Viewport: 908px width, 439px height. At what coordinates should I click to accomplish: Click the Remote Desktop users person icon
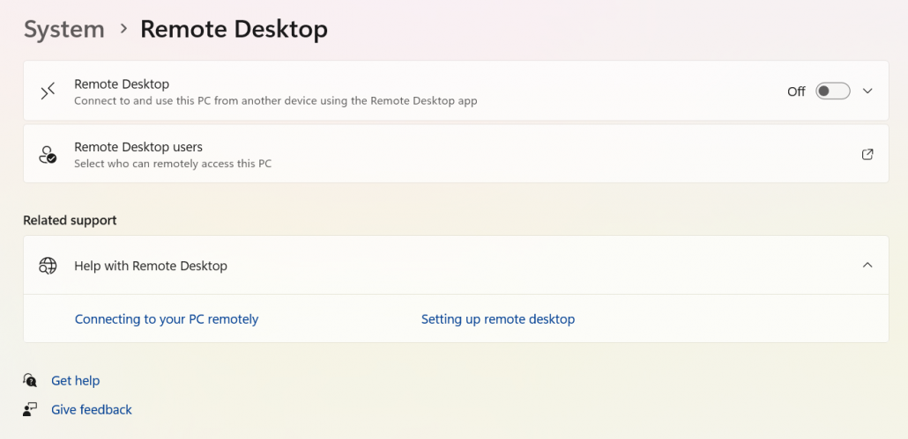(48, 155)
